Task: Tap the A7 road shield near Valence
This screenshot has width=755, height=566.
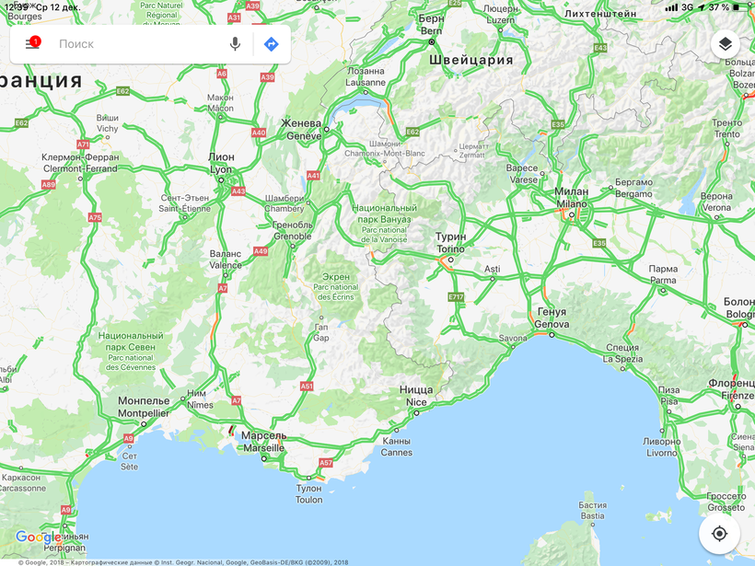Action: (x=223, y=288)
